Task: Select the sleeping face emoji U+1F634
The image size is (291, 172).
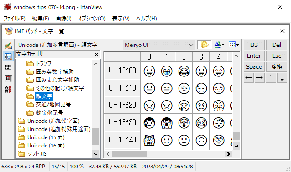Action: click(219, 123)
